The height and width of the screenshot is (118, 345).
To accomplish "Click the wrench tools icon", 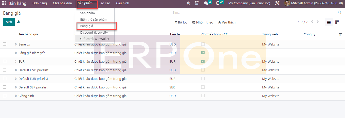I will pyautogui.click(x=277, y=3).
